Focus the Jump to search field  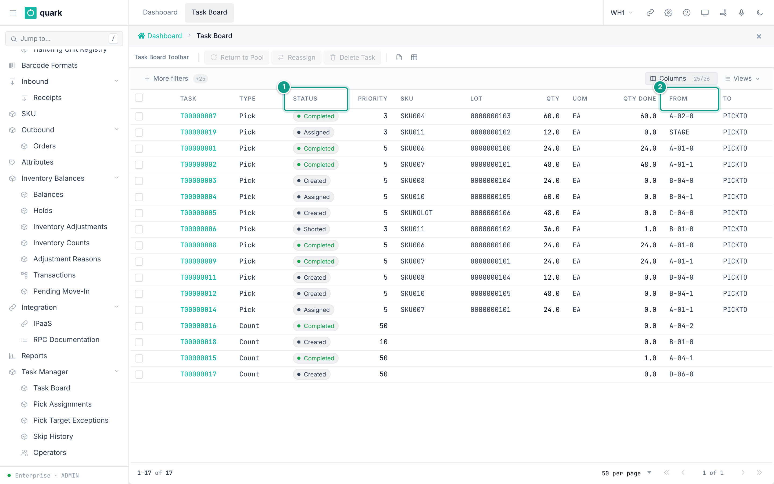click(64, 39)
